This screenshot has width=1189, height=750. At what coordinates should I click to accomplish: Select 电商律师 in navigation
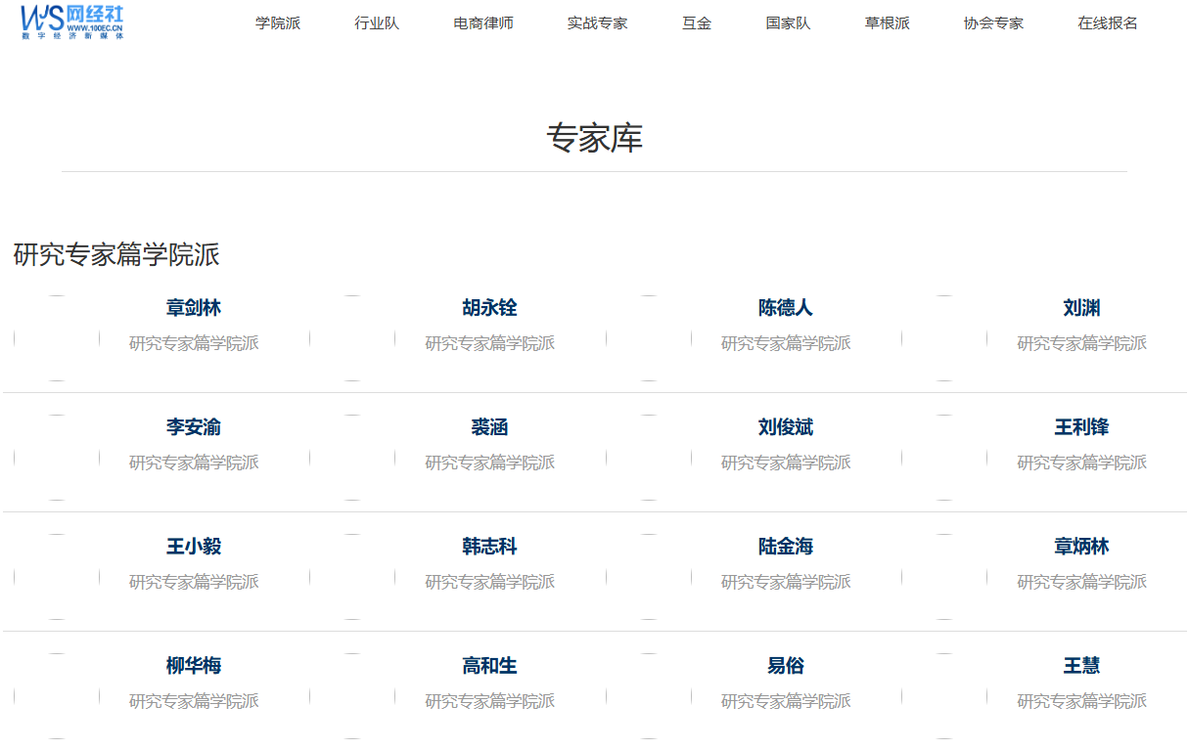click(483, 23)
